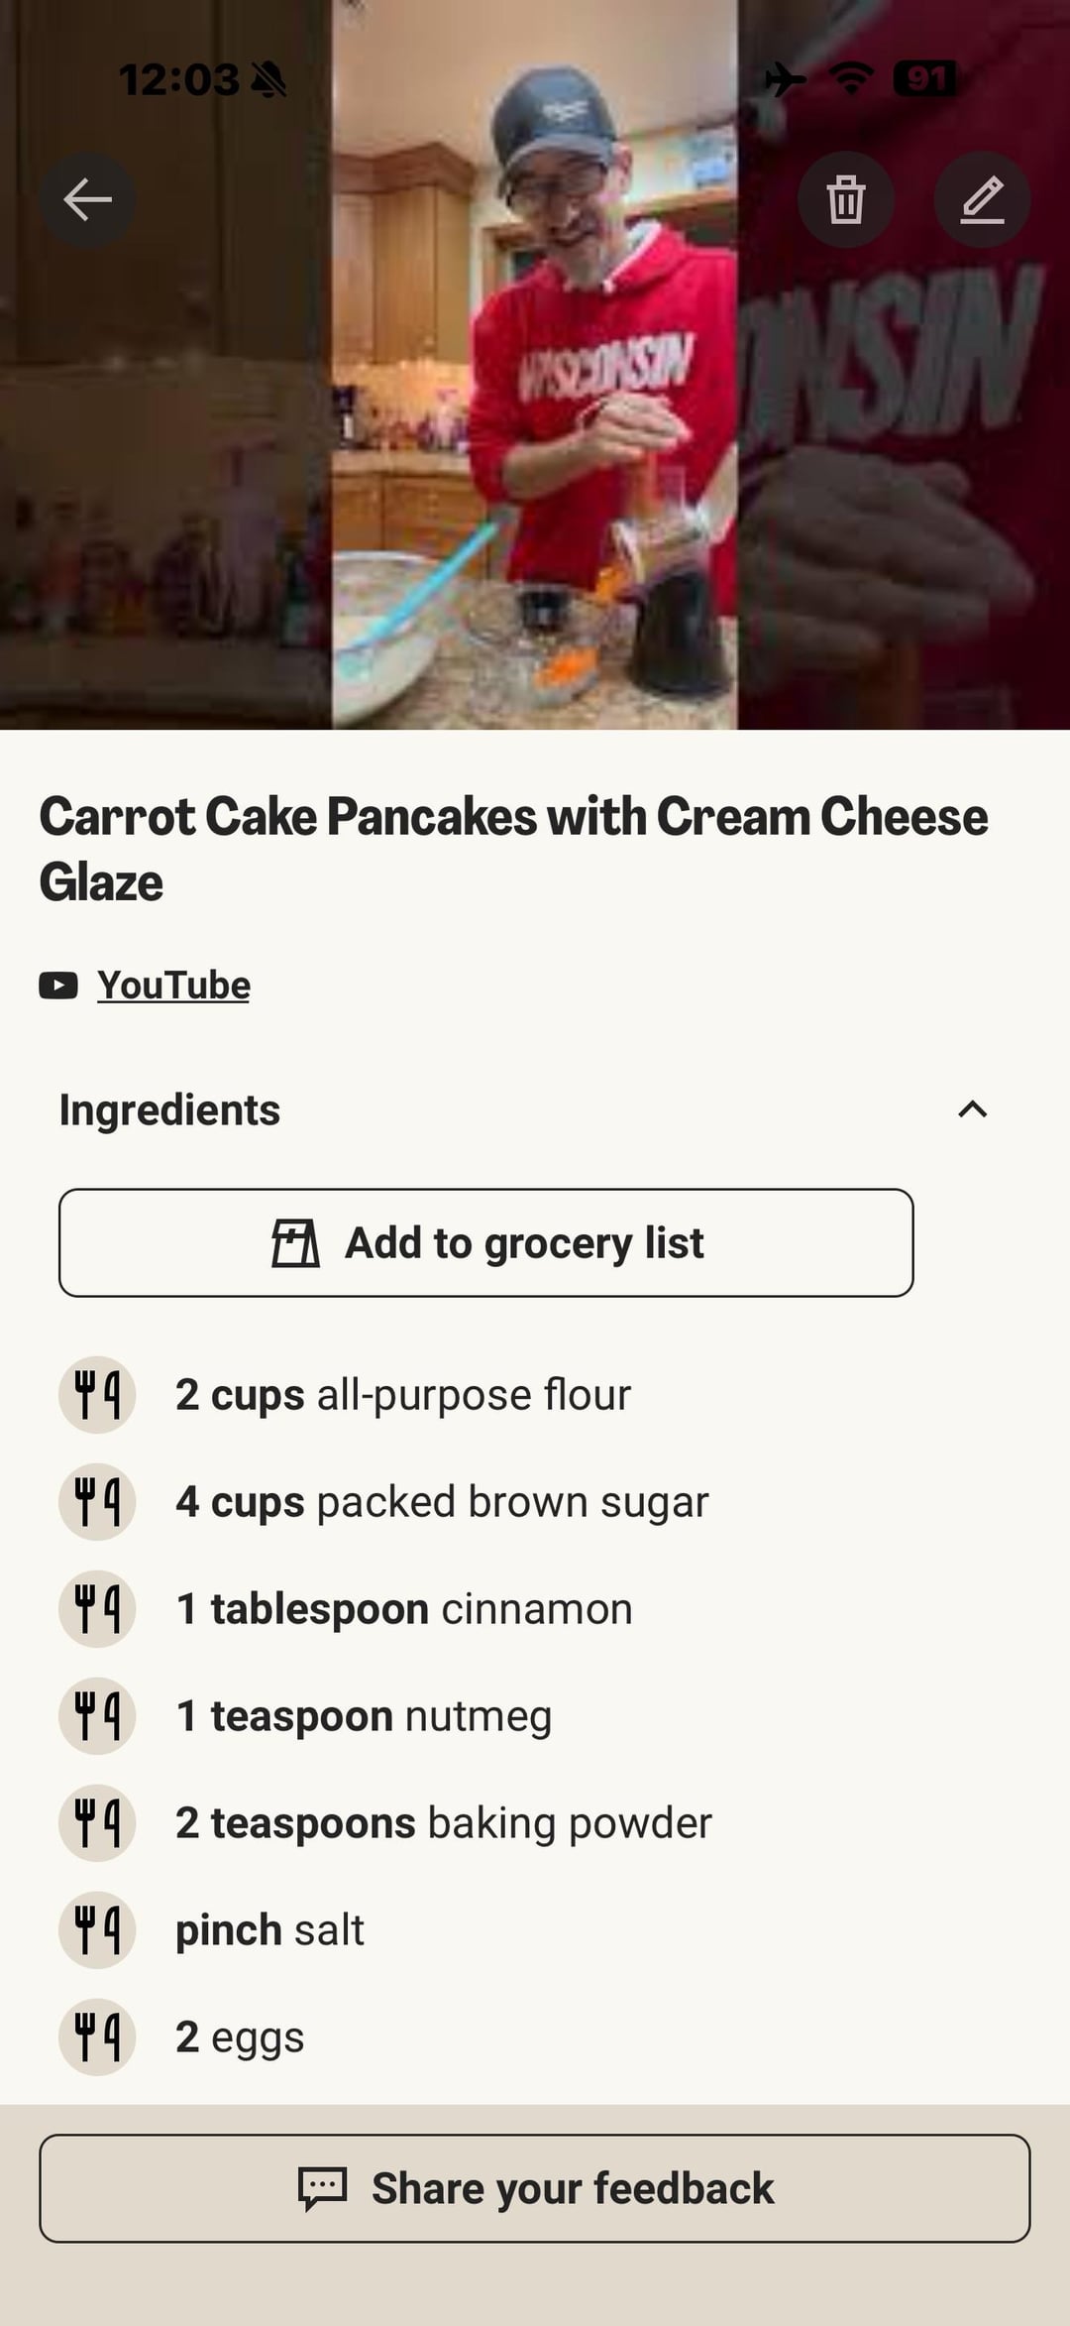Tap utensils icon beside packed brown sugar
This screenshot has height=2326, width=1070.
pyautogui.click(x=97, y=1502)
